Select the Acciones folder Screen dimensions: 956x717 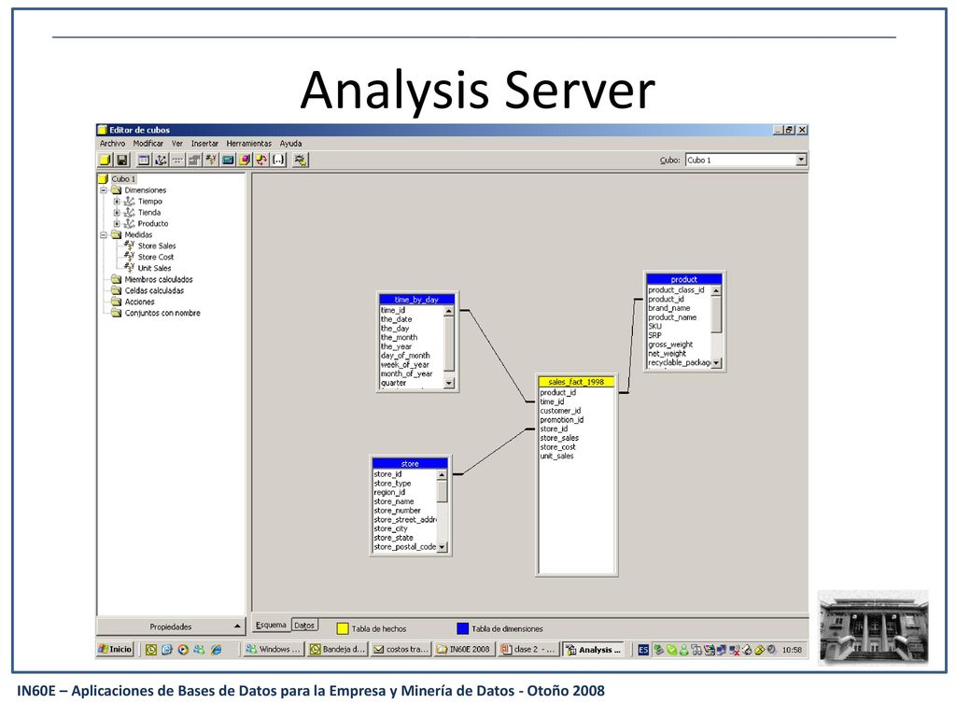point(140,302)
